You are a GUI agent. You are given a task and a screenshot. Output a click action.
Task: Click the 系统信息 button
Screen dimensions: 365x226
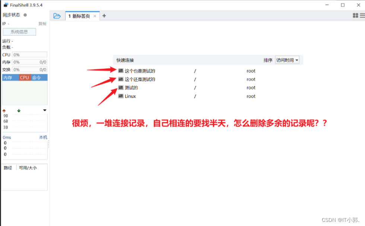[19, 32]
